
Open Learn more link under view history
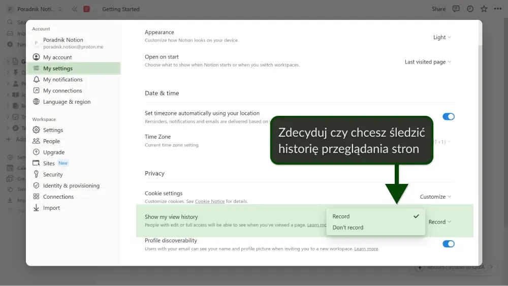pos(316,225)
